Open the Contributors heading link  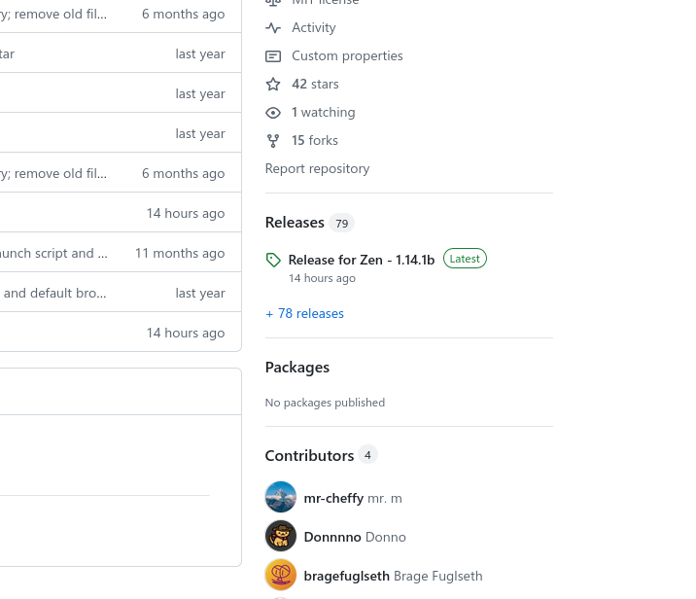coord(309,456)
